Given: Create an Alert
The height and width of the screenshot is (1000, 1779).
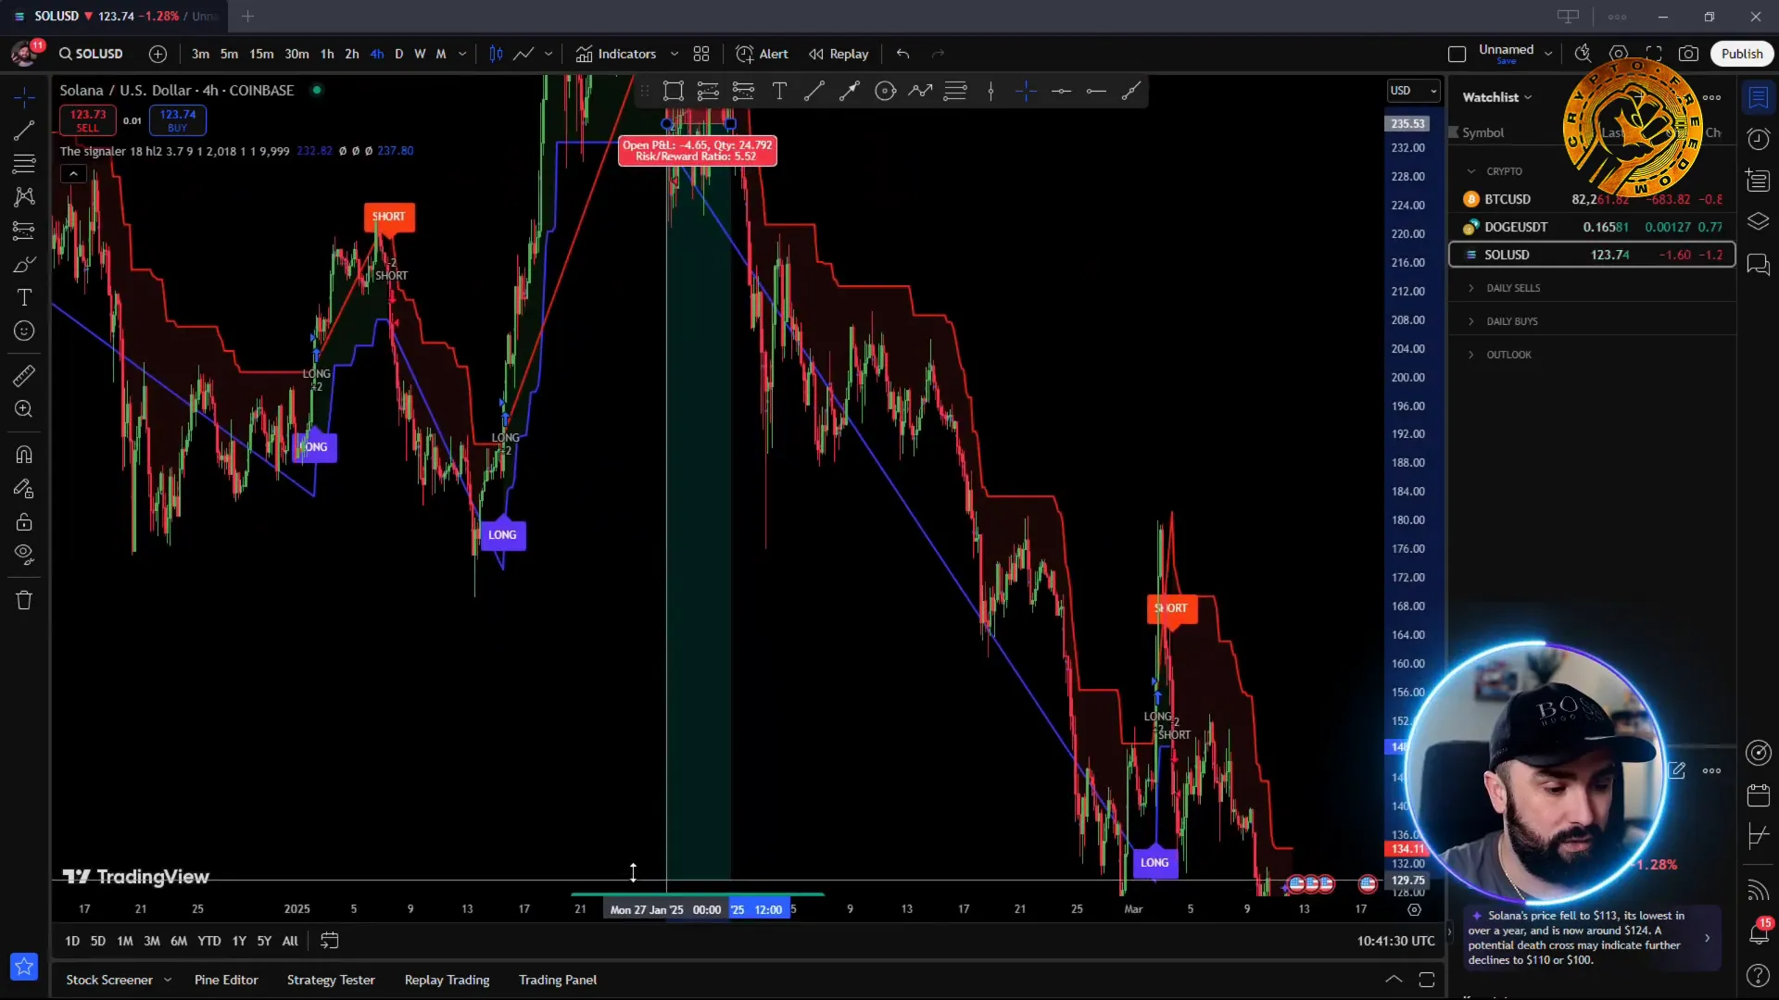Looking at the screenshot, I should pyautogui.click(x=762, y=54).
